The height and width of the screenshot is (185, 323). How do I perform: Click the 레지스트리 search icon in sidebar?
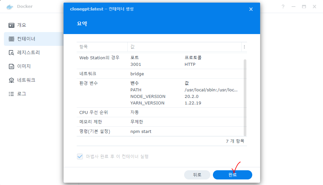(11, 53)
